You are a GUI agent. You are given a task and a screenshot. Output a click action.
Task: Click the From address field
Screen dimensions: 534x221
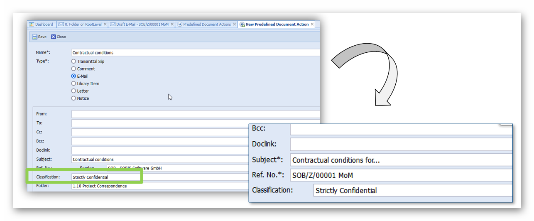(195, 114)
